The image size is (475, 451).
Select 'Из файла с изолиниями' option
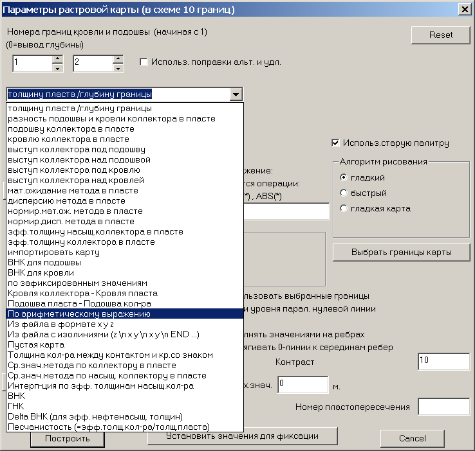[125, 334]
